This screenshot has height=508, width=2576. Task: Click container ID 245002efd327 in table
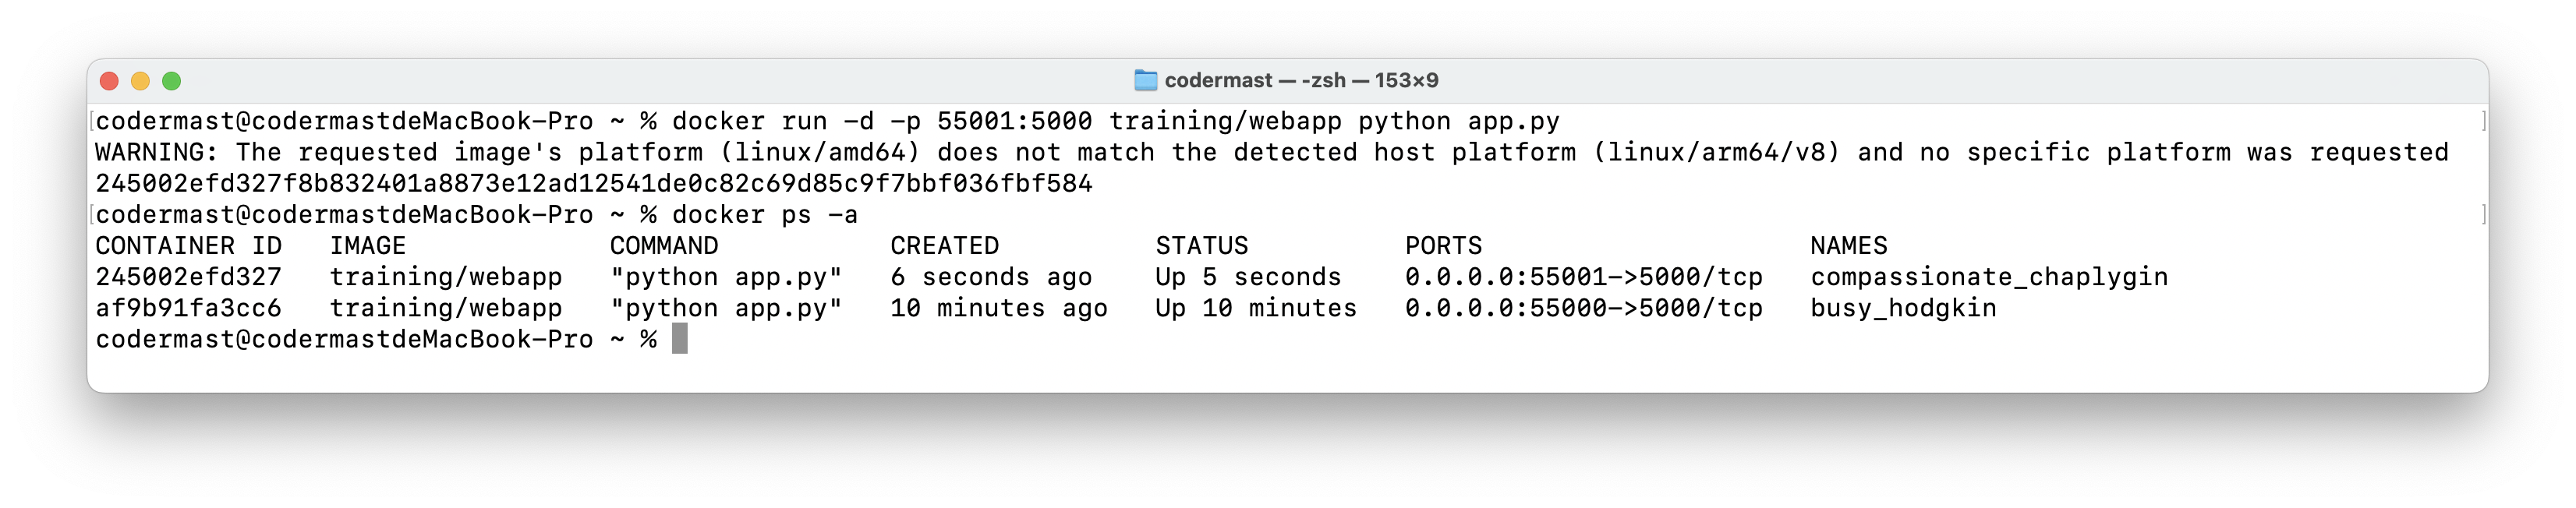[189, 277]
